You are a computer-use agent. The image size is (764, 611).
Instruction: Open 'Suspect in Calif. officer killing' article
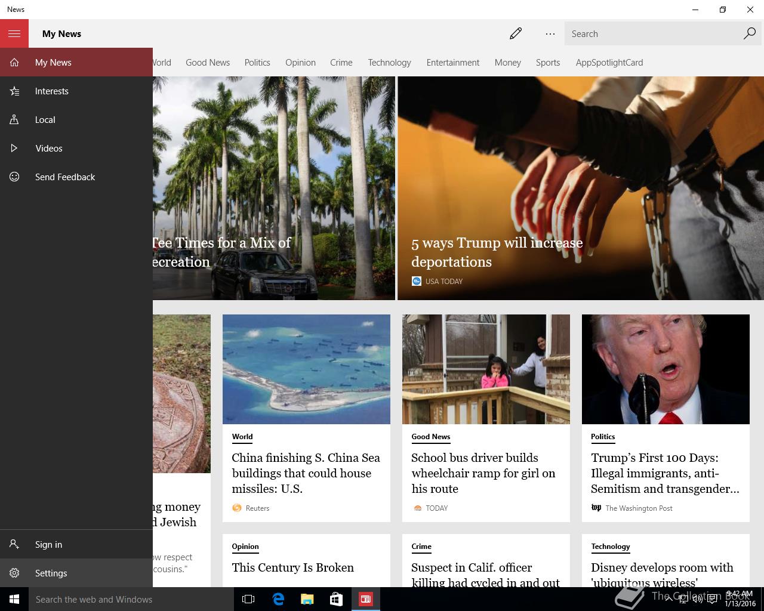pos(485,575)
